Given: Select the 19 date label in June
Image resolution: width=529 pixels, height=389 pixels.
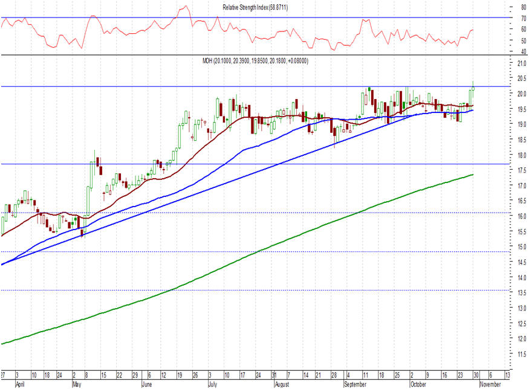Looking at the screenshot, I should [180, 375].
